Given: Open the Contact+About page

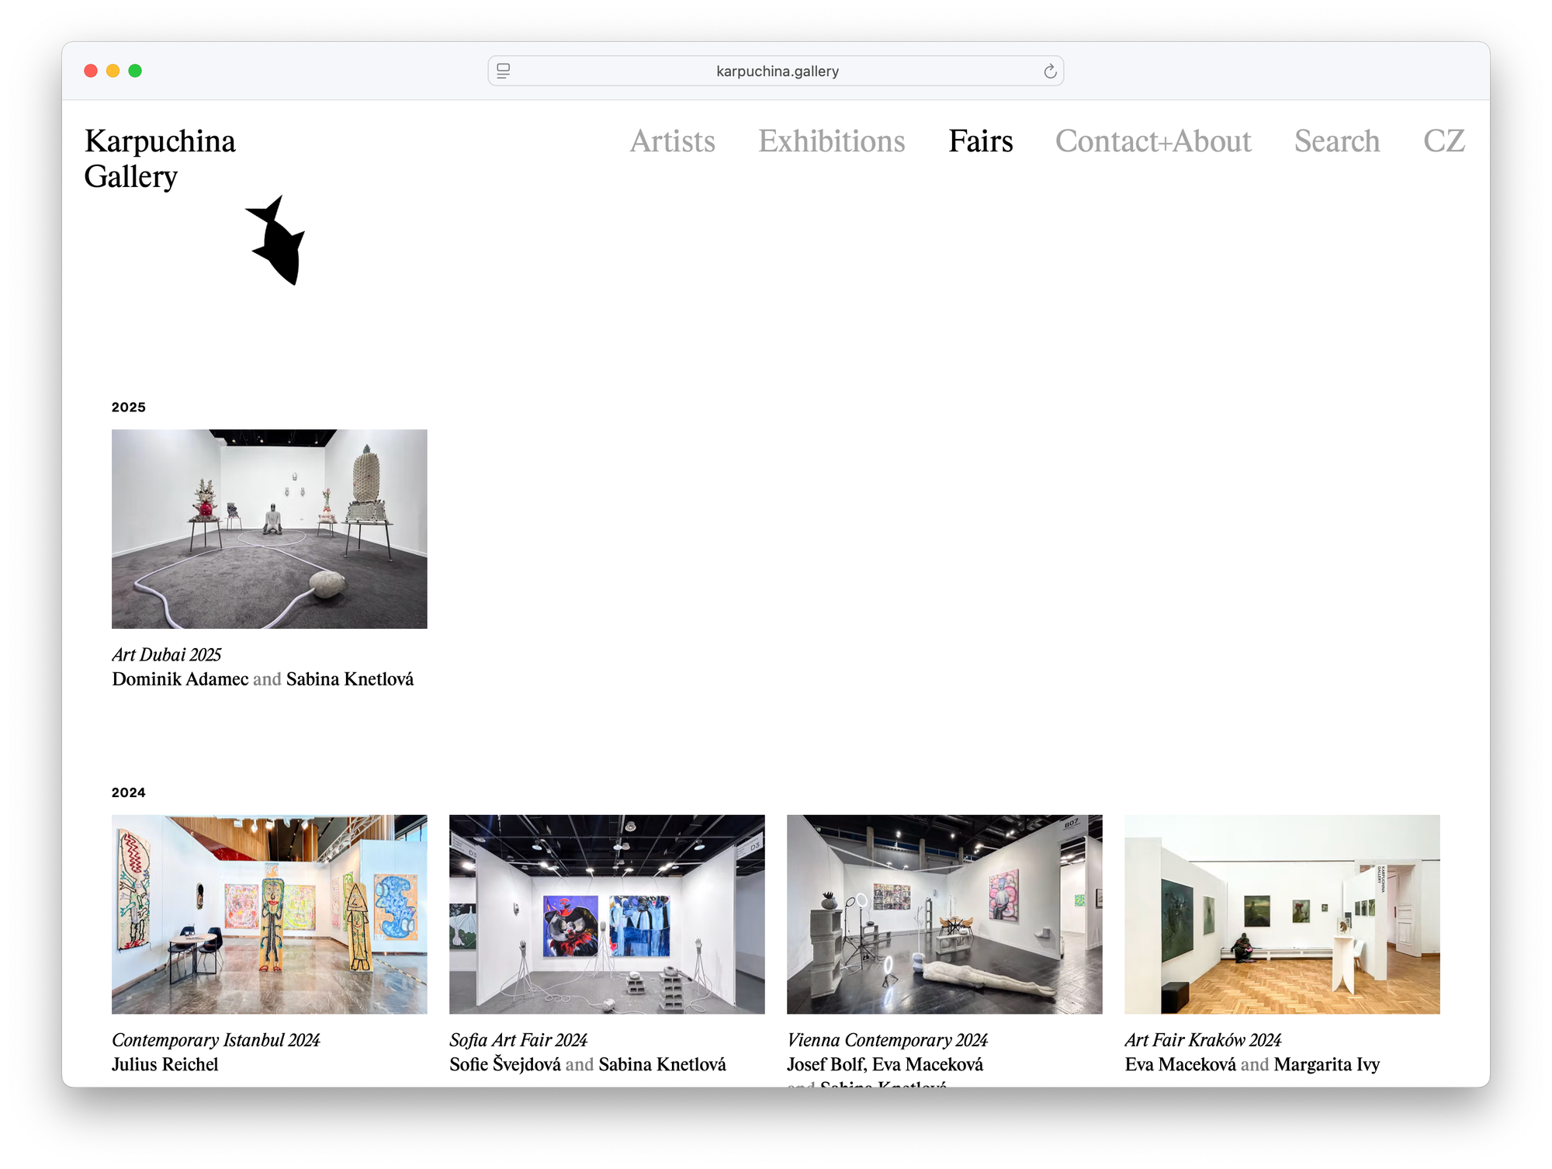Looking at the screenshot, I should click(1152, 141).
